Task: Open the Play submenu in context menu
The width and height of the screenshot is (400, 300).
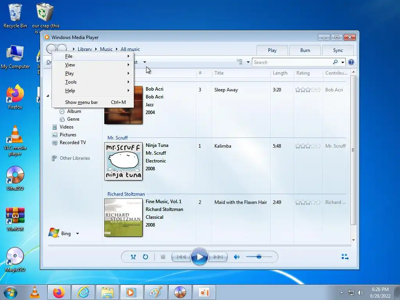Action: click(93, 73)
